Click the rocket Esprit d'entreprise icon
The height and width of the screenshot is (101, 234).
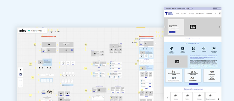(x=171, y=48)
